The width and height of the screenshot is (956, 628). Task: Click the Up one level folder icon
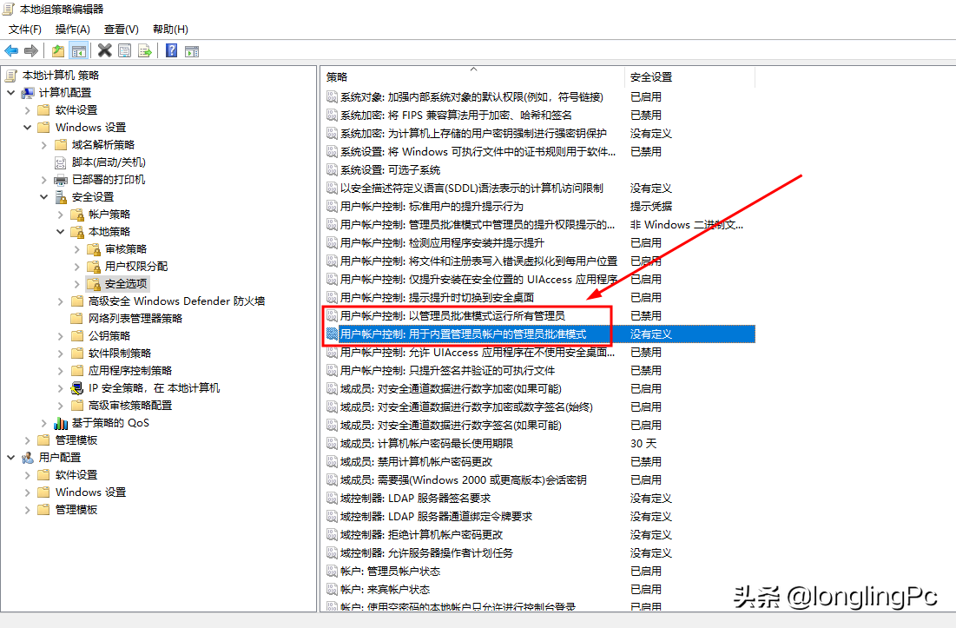[58, 50]
